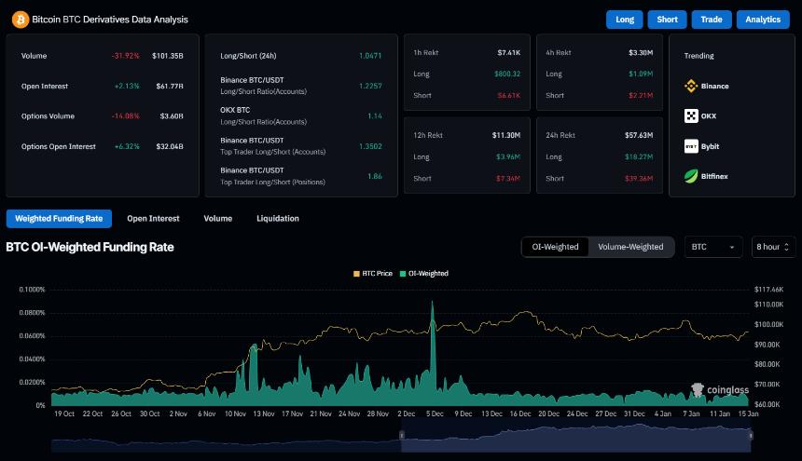Switch to the Open Interest tab

tap(153, 219)
